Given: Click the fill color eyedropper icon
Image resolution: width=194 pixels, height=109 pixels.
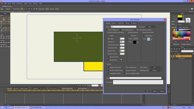Looking at the screenshot, I should pos(183,16).
